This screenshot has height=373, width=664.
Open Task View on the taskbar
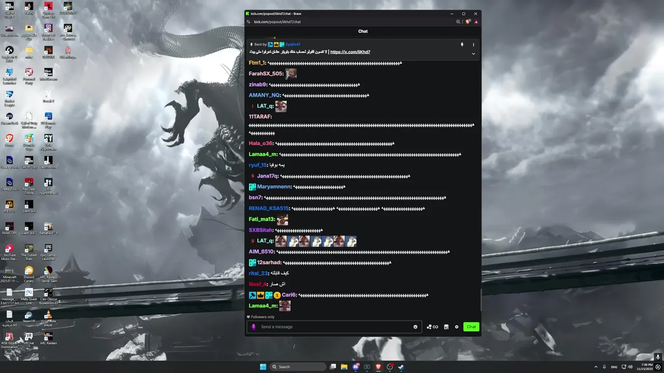(333, 367)
